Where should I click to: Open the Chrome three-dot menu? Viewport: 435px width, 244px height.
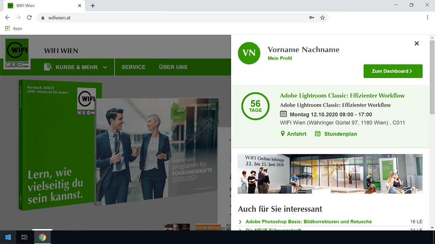(x=428, y=18)
